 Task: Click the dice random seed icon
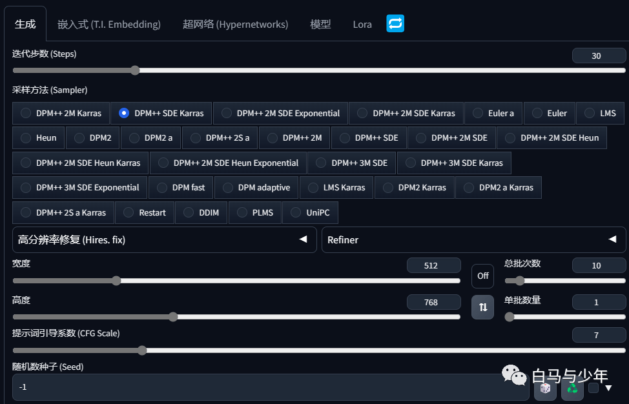[545, 388]
